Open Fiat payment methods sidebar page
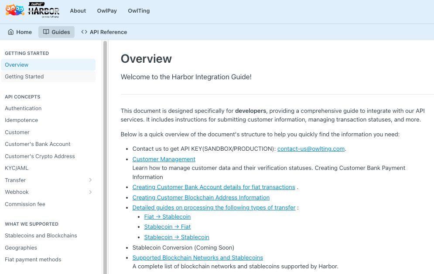The height and width of the screenshot is (274, 434). [33, 260]
